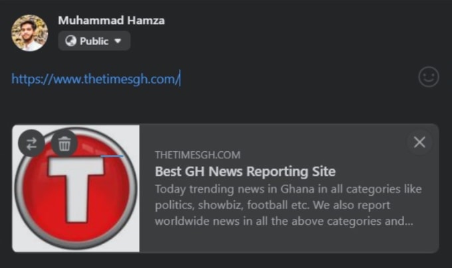Viewport: 452px width, 268px height.
Task: Click the red T logo preview thumbnail
Action: [x=76, y=188]
